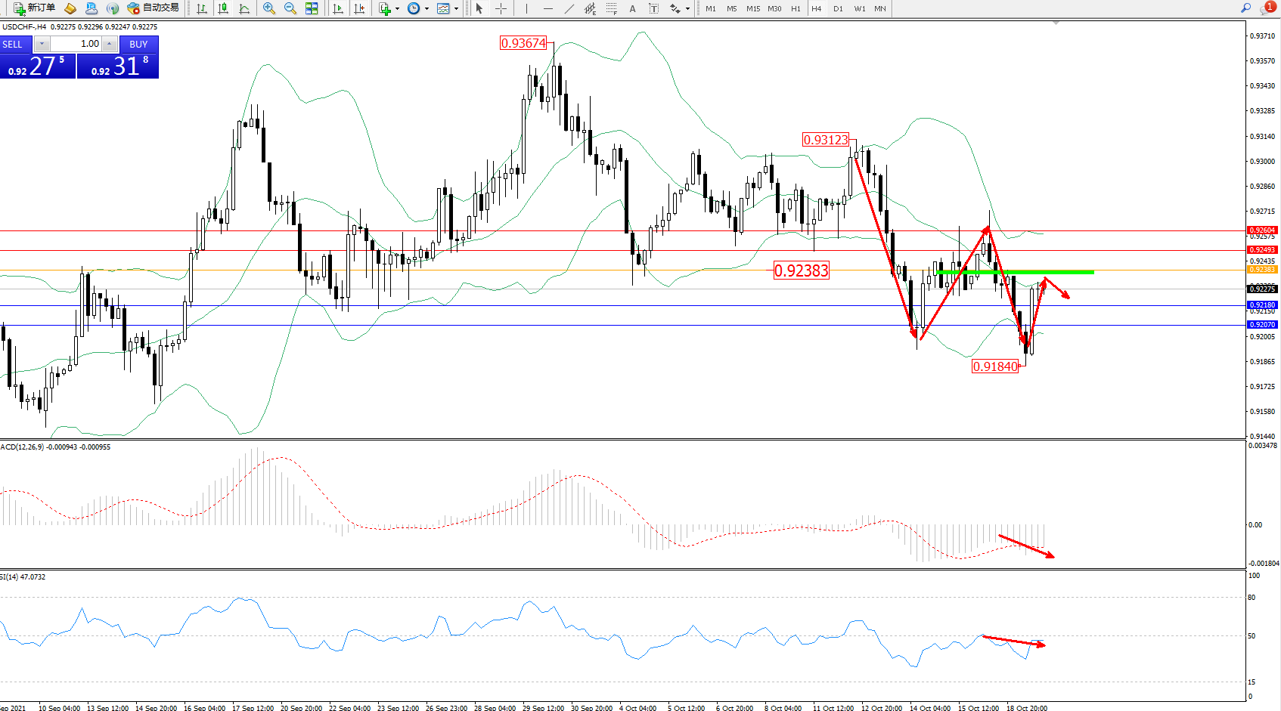
Task: Increase lot volume with the up arrow
Action: [x=110, y=44]
